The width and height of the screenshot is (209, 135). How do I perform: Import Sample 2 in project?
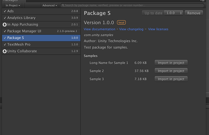coord(171,71)
